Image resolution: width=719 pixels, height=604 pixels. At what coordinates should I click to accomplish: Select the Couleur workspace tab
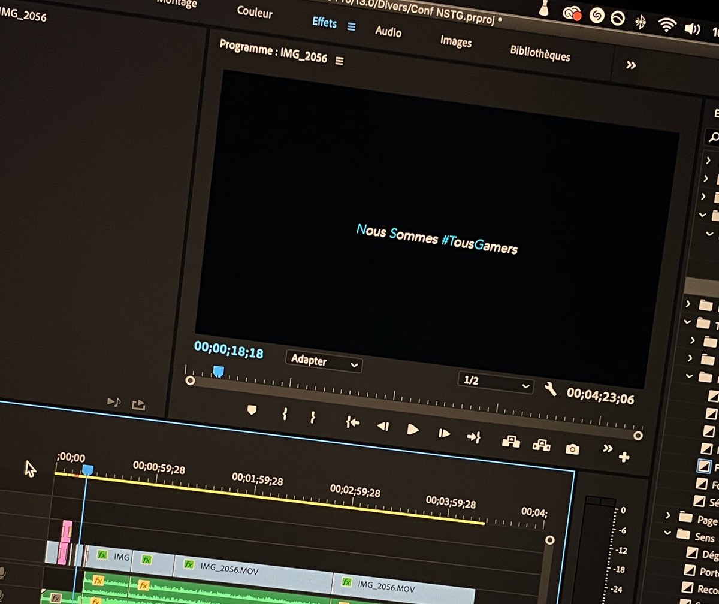point(254,14)
